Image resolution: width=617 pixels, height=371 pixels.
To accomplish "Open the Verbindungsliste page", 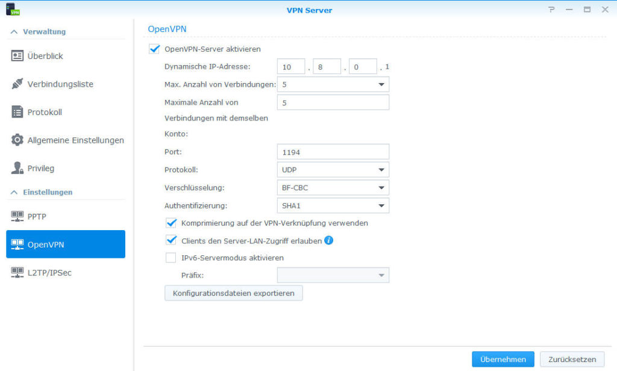I will tap(66, 84).
